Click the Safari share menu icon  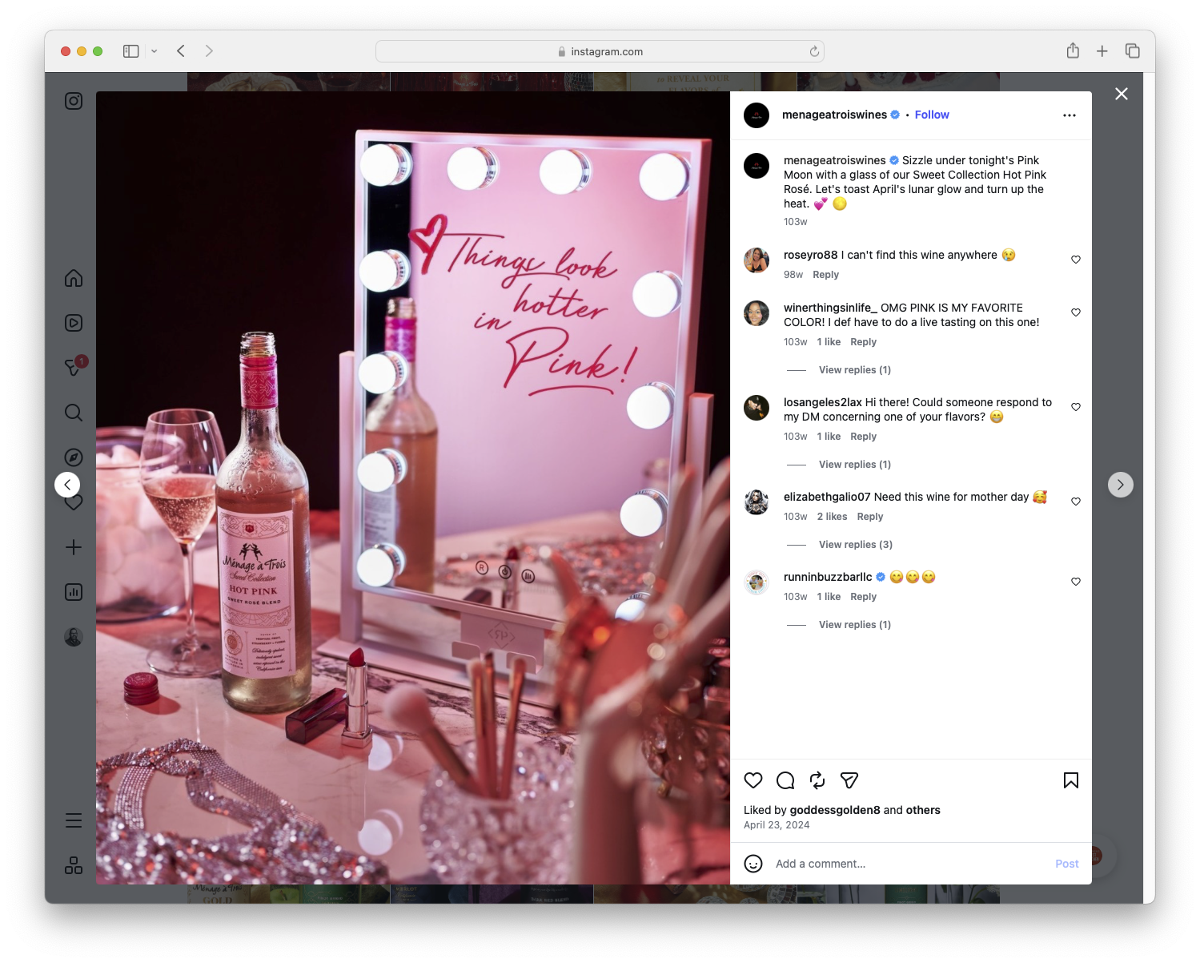1073,50
